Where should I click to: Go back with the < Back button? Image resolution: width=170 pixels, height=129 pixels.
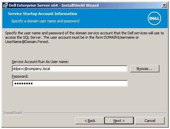click(x=90, y=121)
